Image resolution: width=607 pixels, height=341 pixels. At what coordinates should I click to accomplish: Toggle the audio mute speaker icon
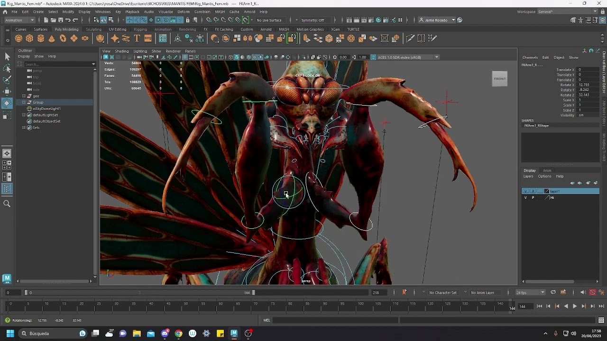pos(583,292)
